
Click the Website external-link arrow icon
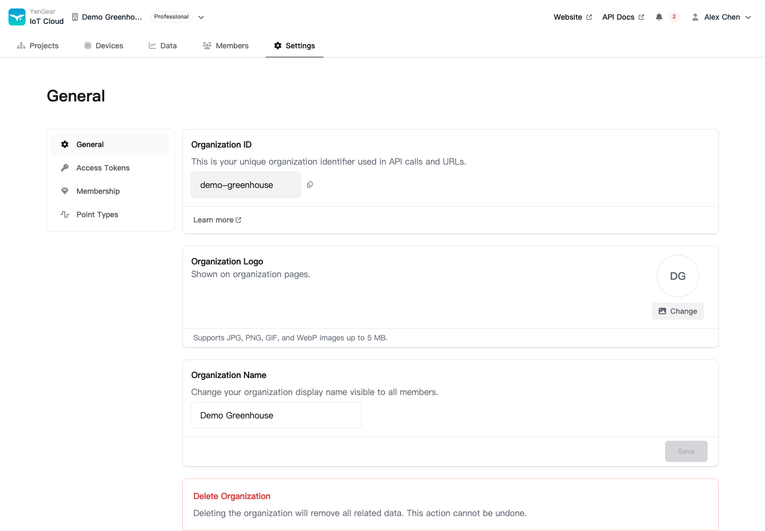tap(589, 17)
